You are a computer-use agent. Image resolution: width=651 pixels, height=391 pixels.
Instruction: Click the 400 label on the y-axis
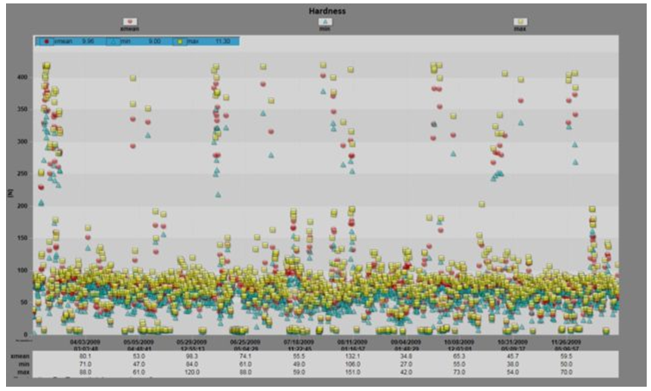click(x=22, y=77)
